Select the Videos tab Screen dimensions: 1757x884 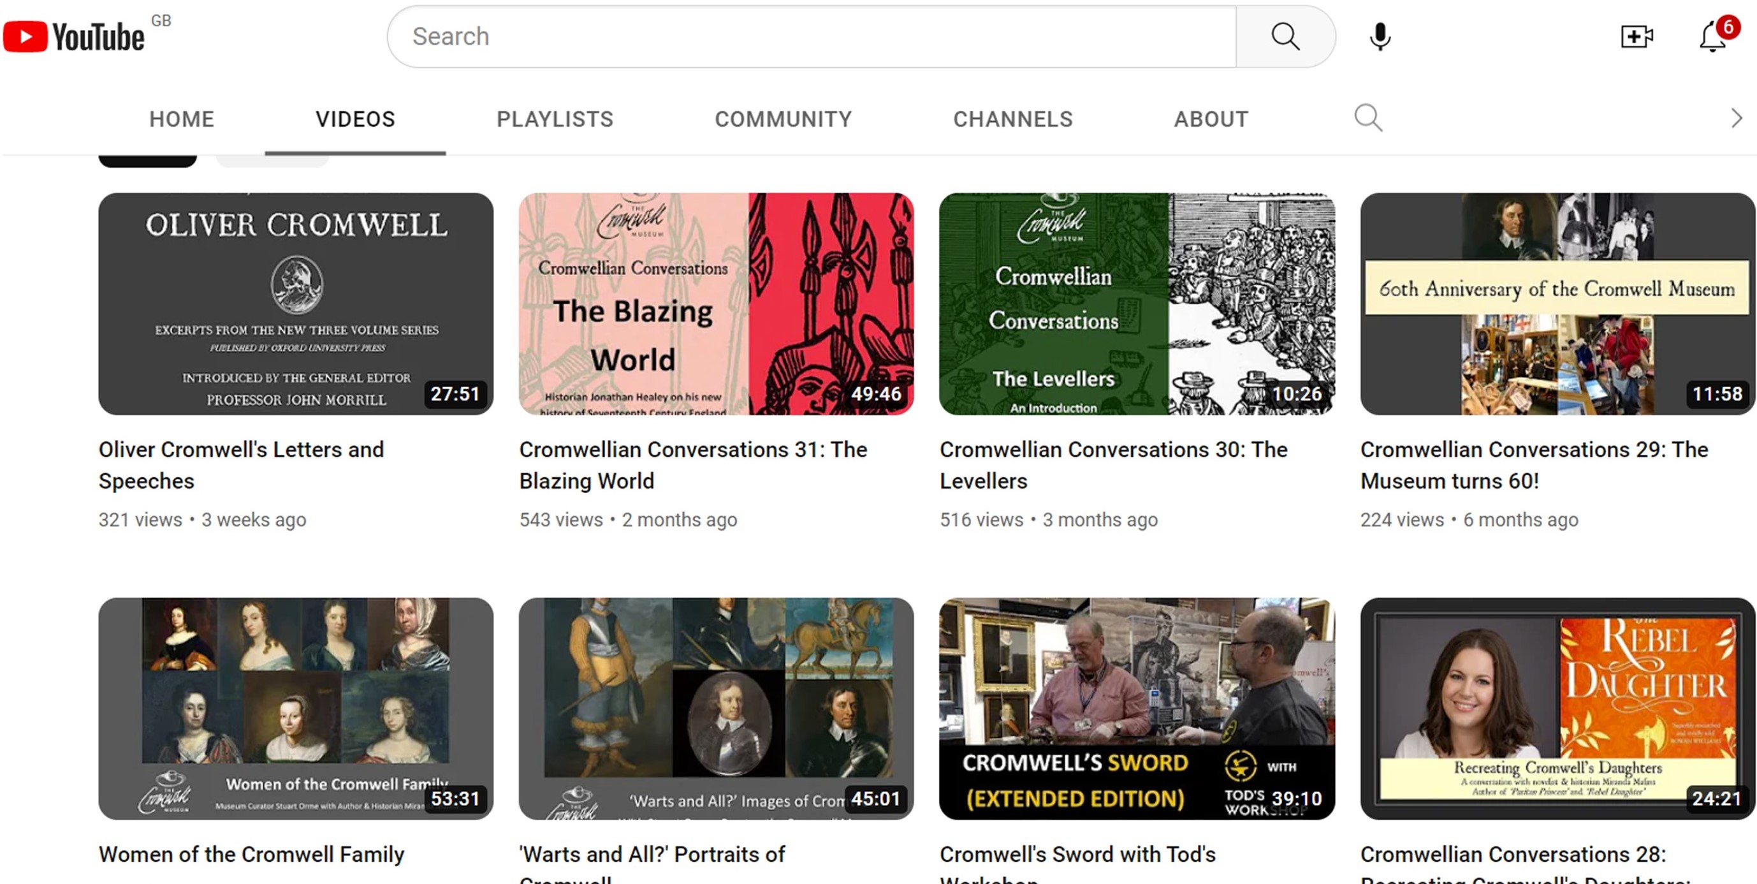click(x=355, y=119)
